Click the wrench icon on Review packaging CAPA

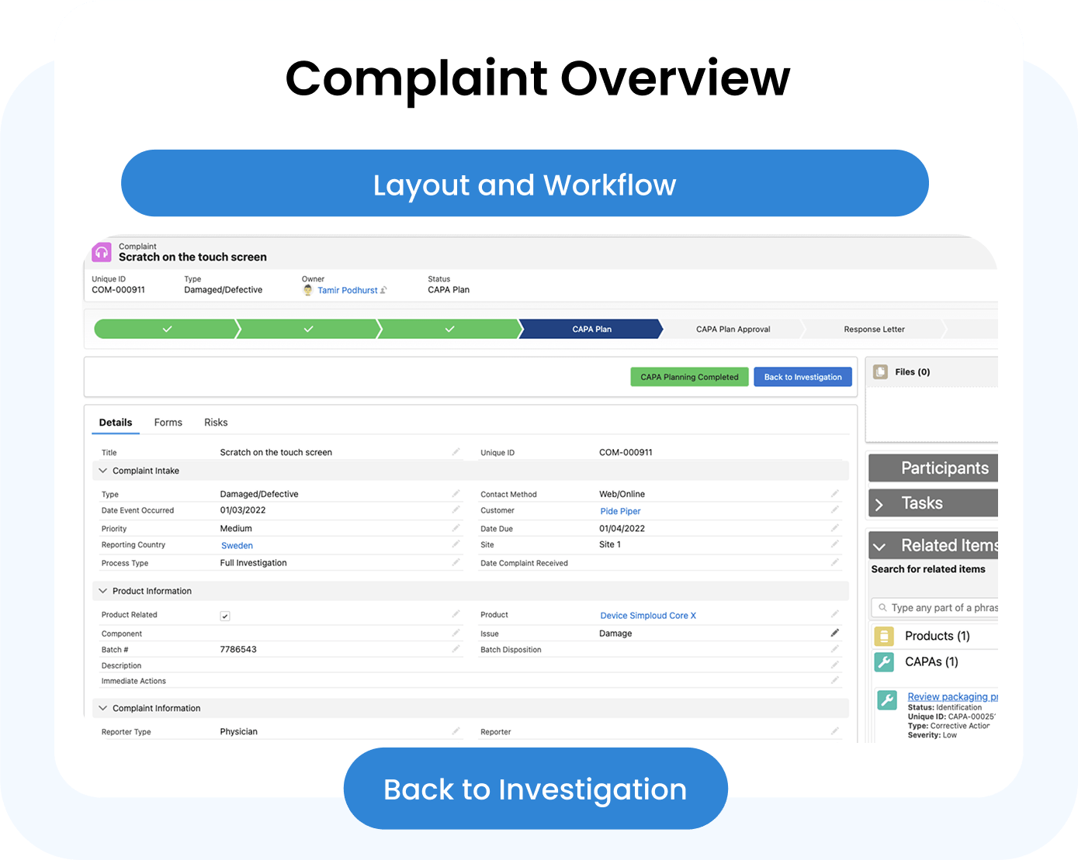tap(887, 700)
